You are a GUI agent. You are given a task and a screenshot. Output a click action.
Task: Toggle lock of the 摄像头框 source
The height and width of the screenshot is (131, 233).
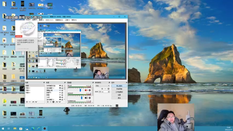coord(62,90)
